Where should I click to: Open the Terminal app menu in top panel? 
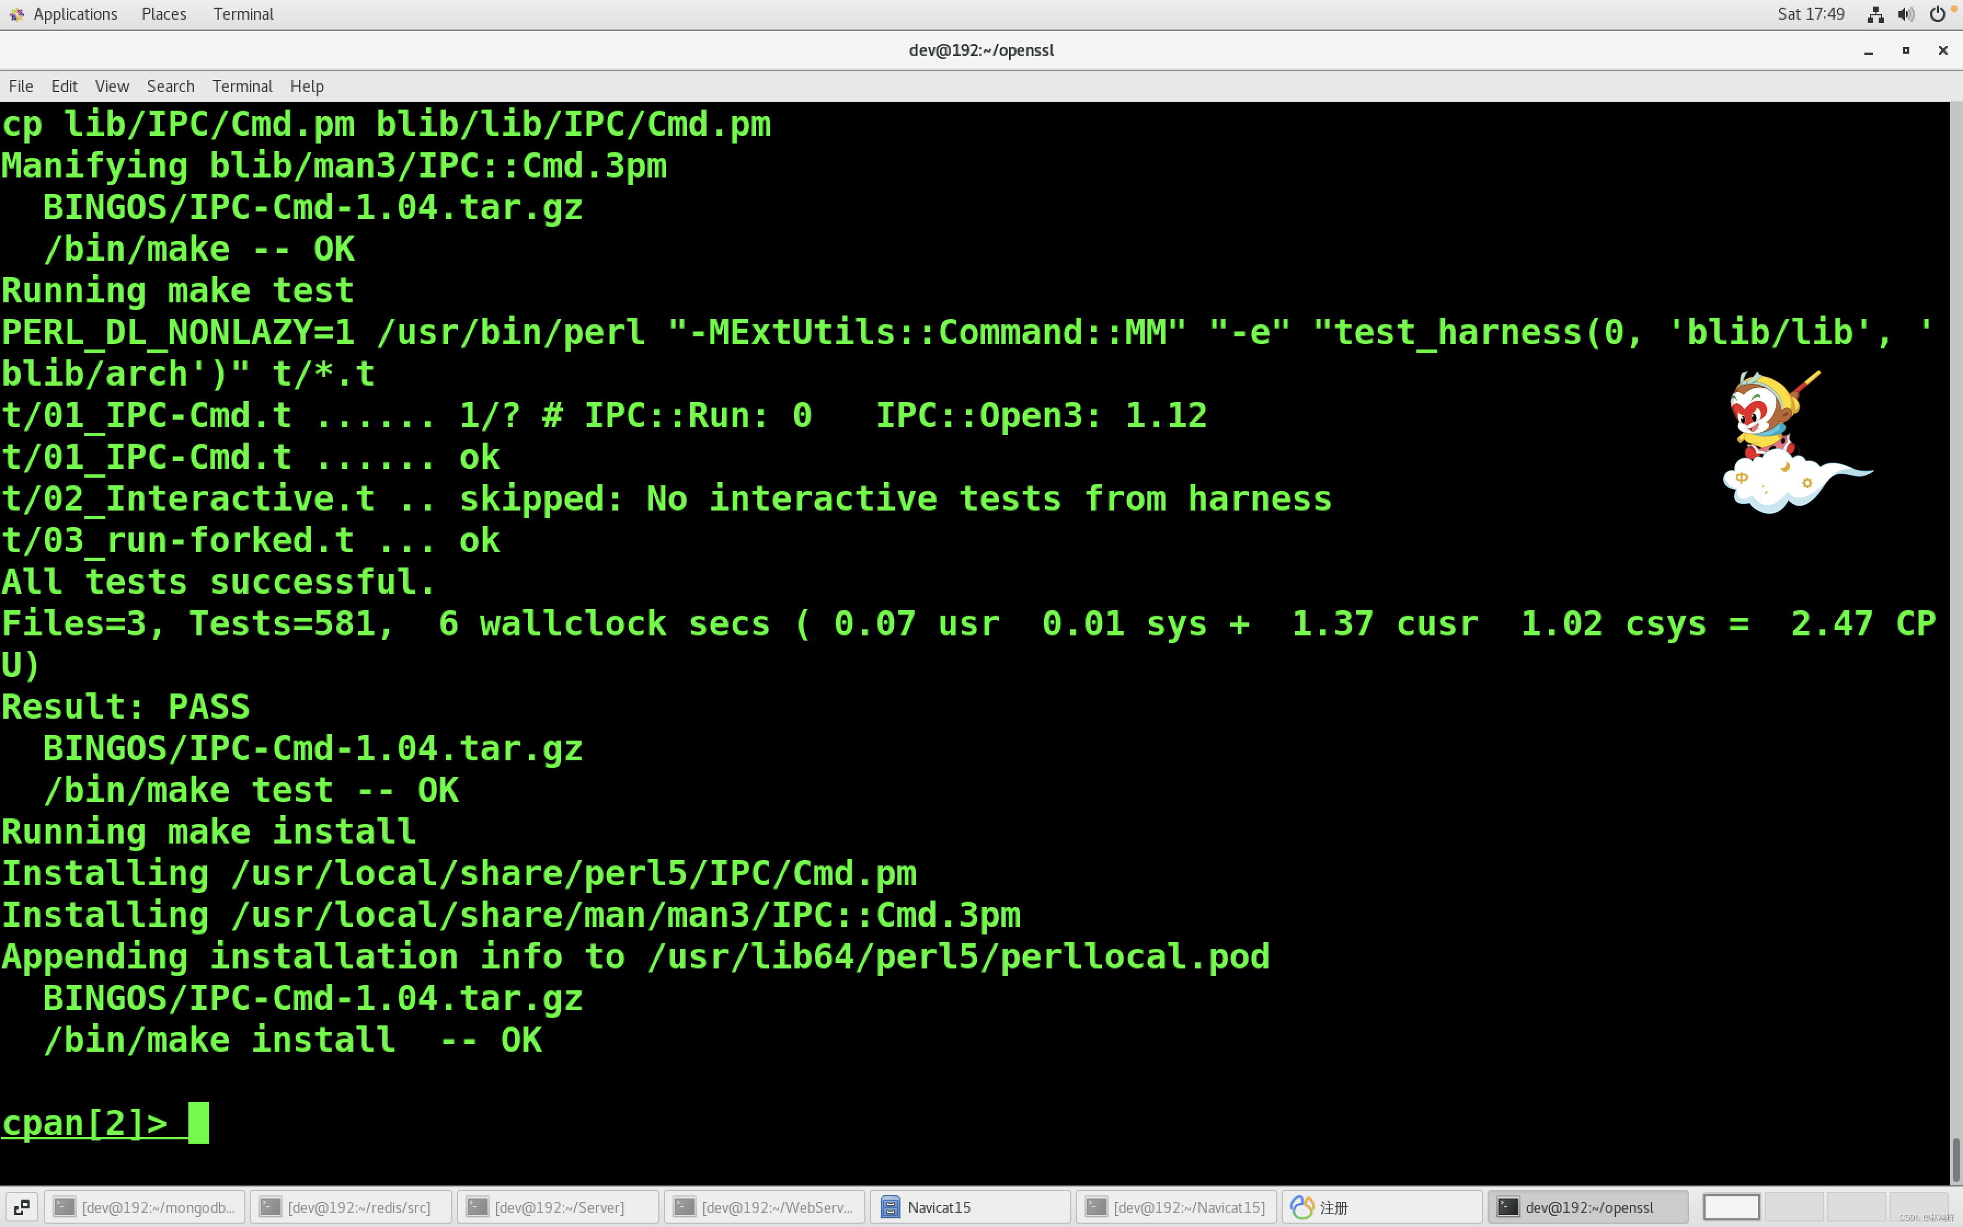pyautogui.click(x=243, y=14)
